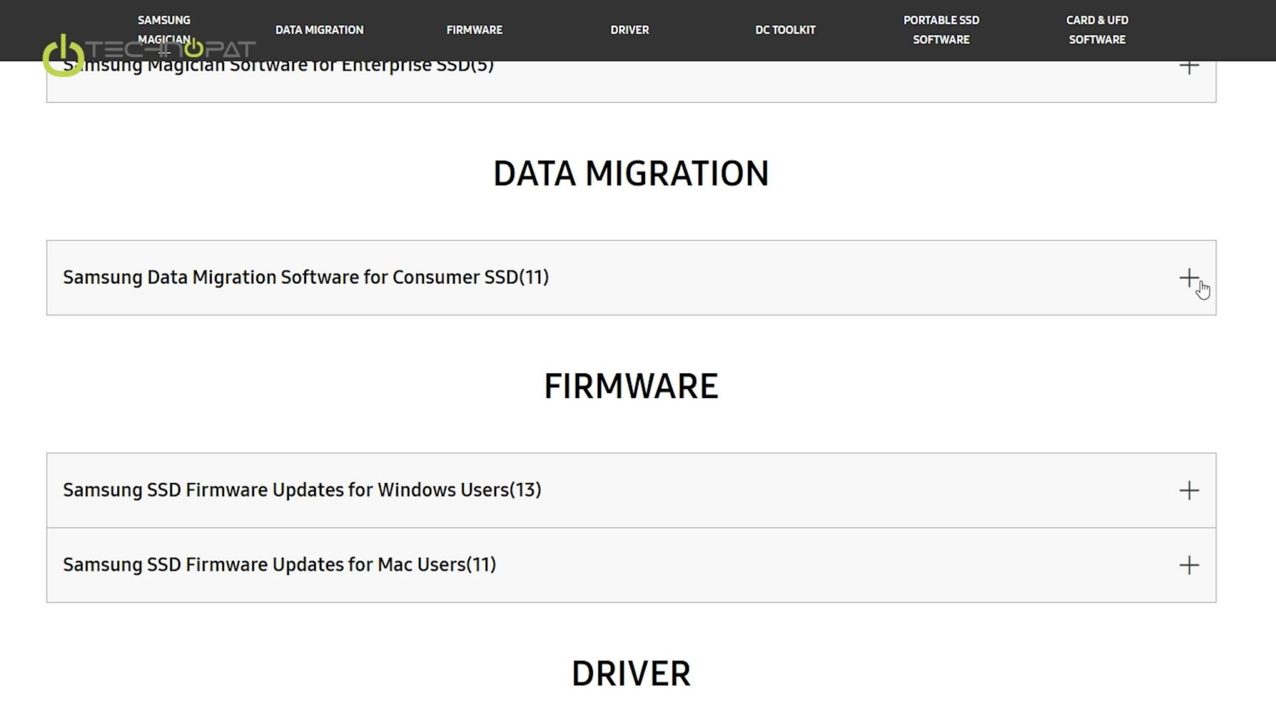Viewport: 1276px width, 717px height.
Task: Open the SAMSUNG MAGICIAN navigation menu
Action: click(x=163, y=29)
